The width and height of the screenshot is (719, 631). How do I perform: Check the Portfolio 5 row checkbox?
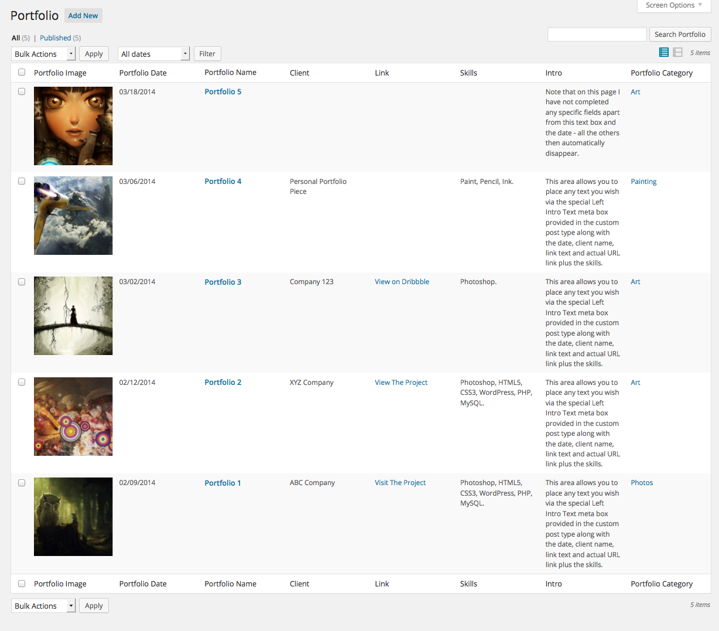pos(22,91)
